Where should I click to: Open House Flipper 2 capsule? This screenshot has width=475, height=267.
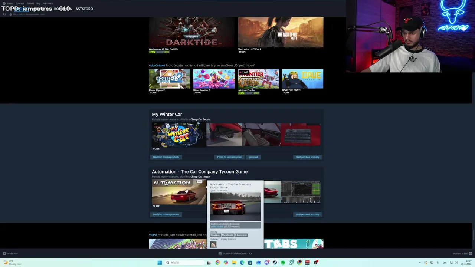coord(170,79)
